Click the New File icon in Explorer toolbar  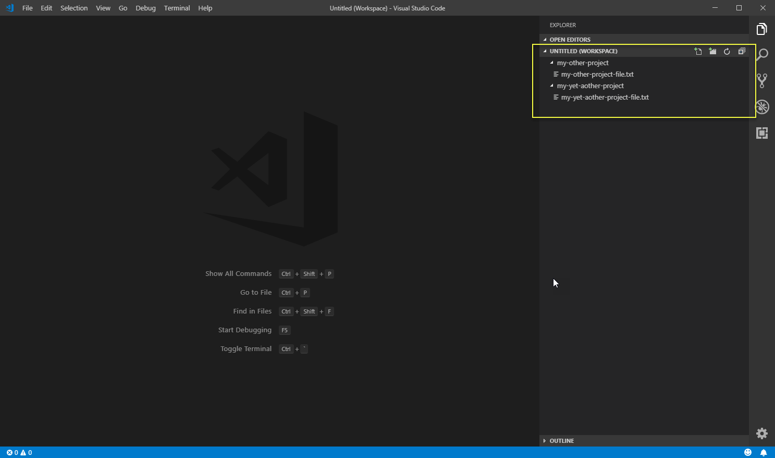point(698,51)
